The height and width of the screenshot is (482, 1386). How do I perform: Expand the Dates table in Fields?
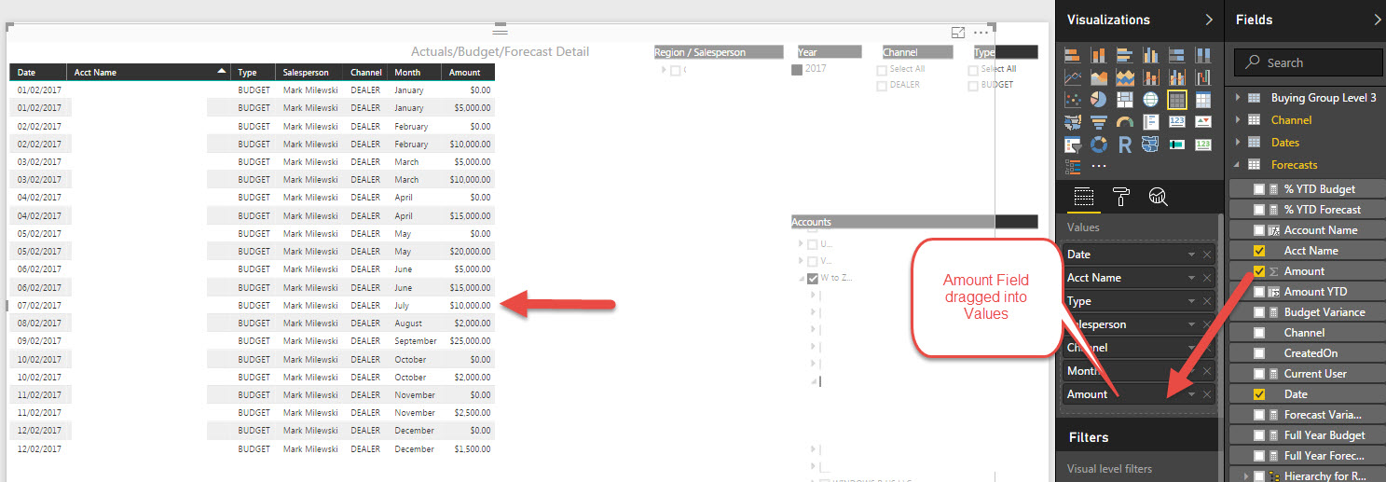pos(1238,143)
